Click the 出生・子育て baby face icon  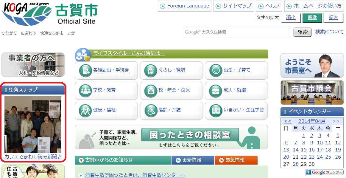216,70
